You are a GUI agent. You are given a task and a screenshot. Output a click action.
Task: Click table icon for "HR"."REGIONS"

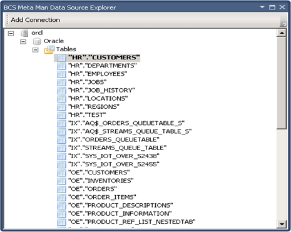click(61, 107)
